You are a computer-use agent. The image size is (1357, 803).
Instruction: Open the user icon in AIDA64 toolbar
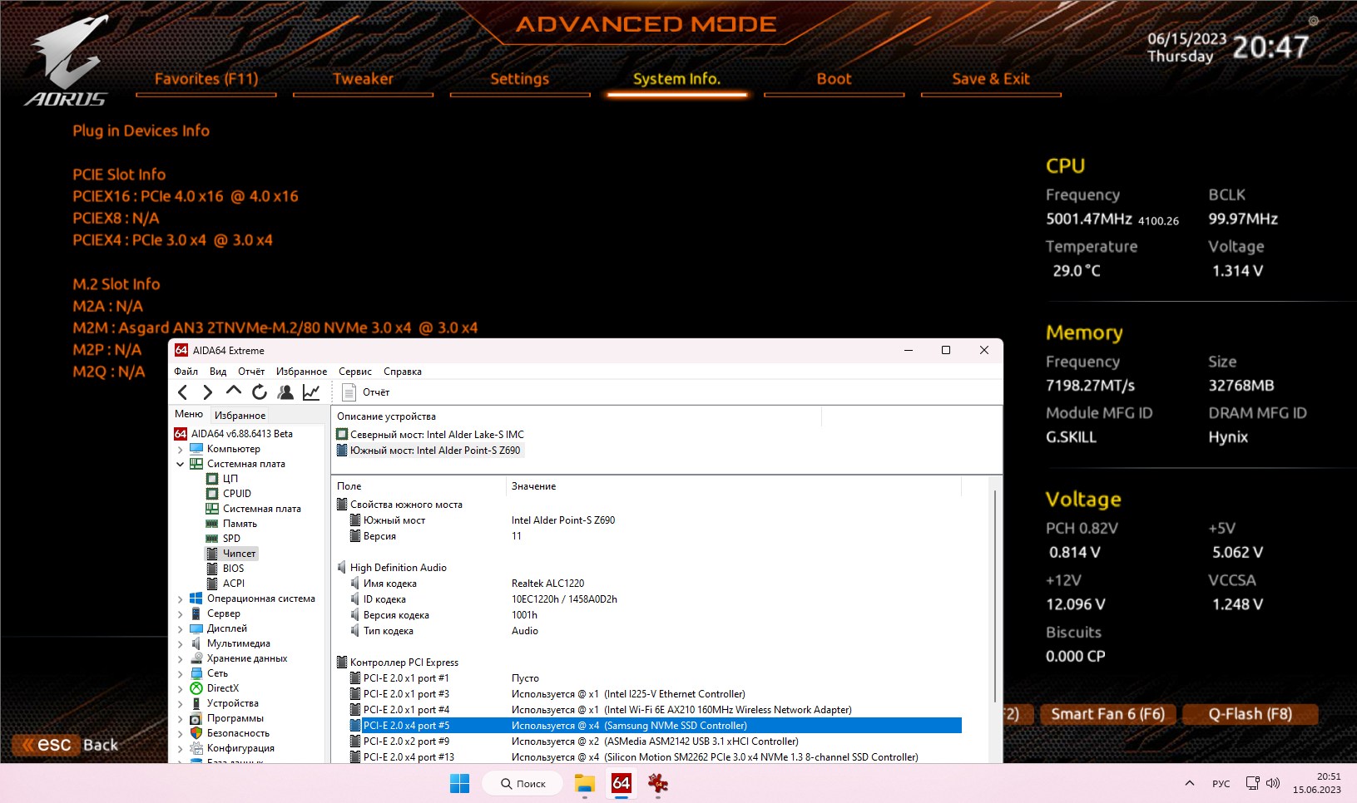tap(285, 392)
